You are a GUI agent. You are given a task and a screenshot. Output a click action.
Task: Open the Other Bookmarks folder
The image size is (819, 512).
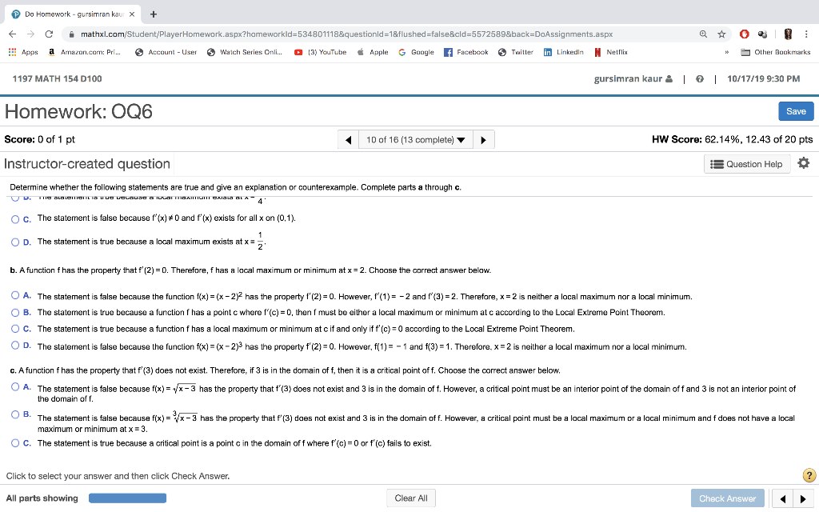(x=776, y=52)
